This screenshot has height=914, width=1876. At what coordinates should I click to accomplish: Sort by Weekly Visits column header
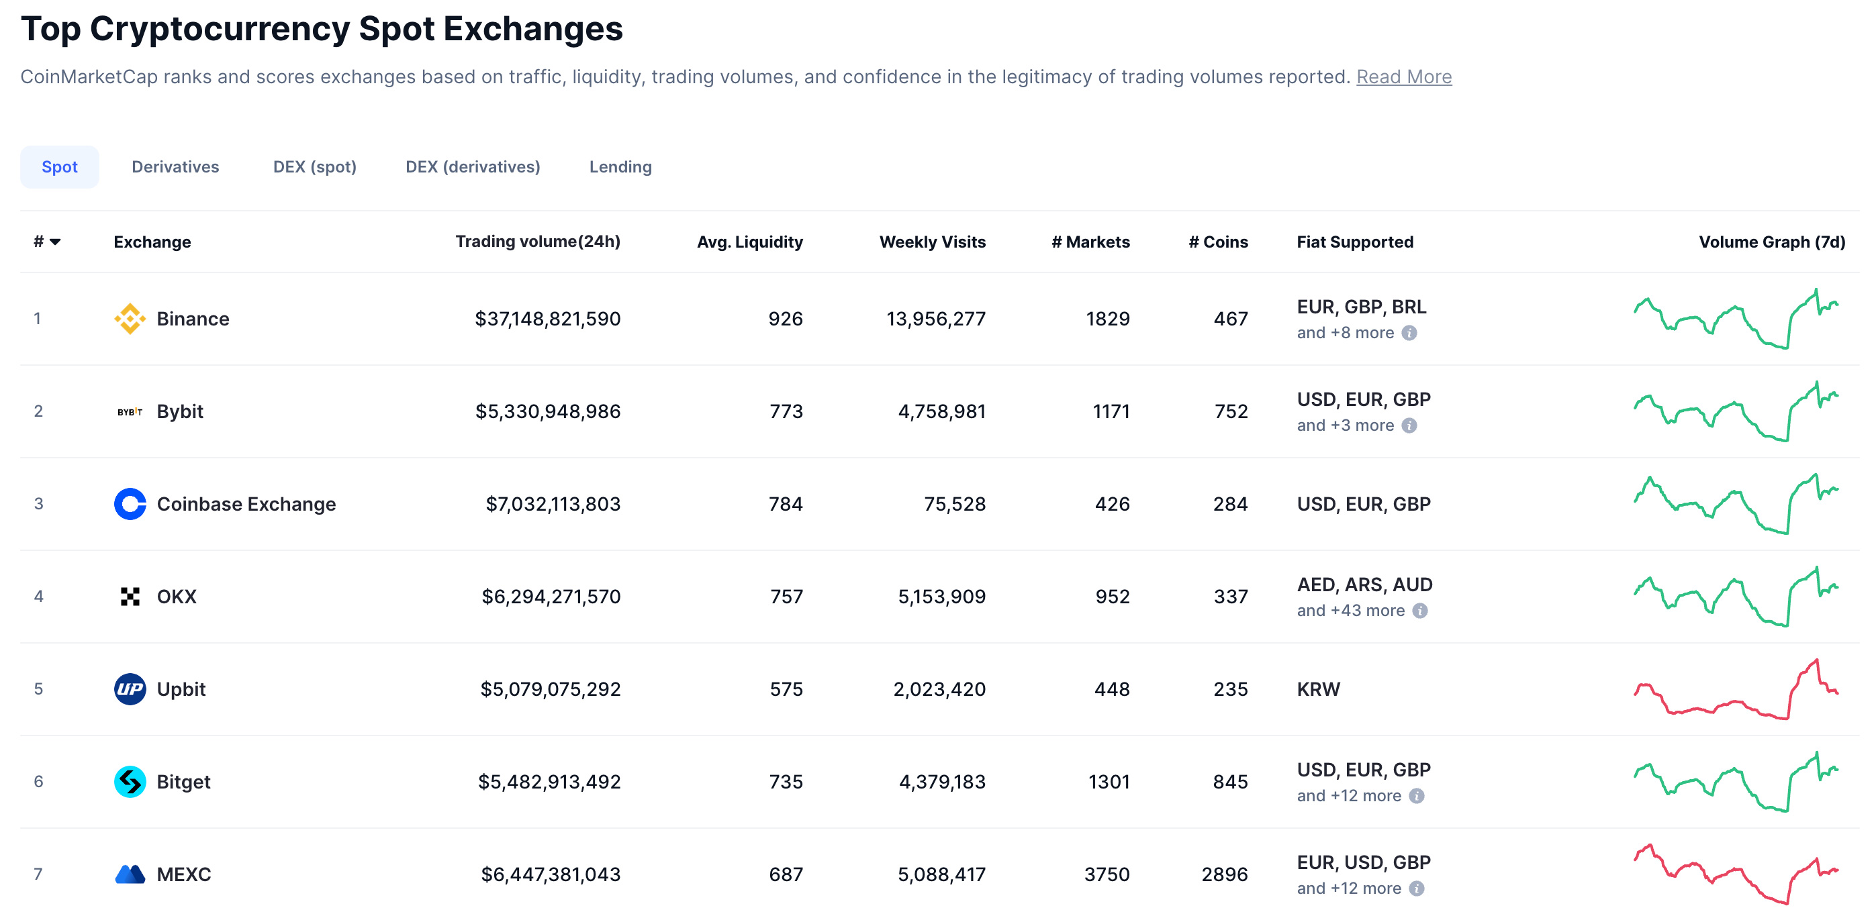pyautogui.click(x=931, y=242)
